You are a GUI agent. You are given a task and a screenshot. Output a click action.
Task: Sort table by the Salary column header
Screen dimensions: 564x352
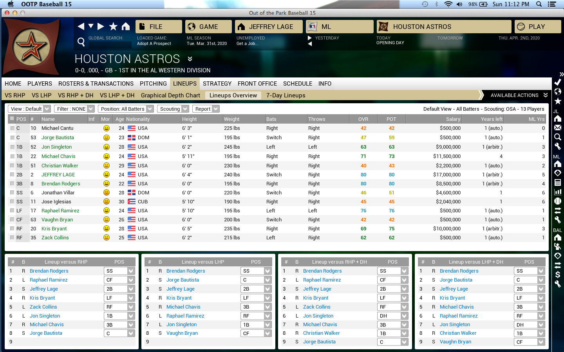coord(453,119)
